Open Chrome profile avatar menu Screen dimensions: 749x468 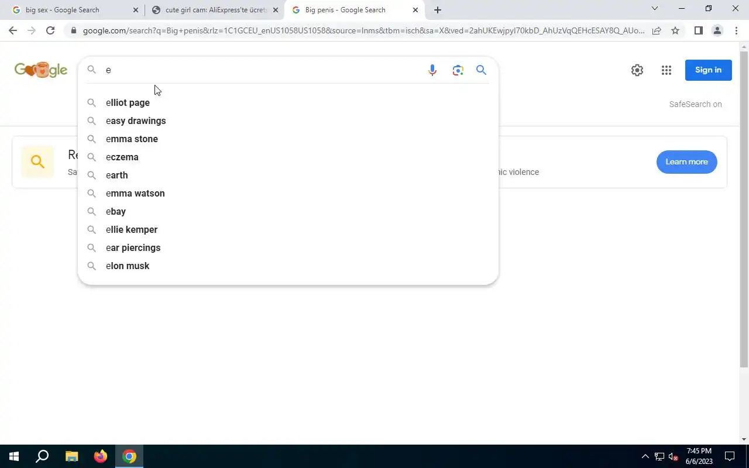tap(717, 30)
